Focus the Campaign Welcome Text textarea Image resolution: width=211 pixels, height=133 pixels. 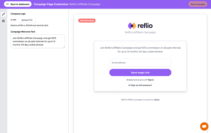pyautogui.click(x=38, y=41)
